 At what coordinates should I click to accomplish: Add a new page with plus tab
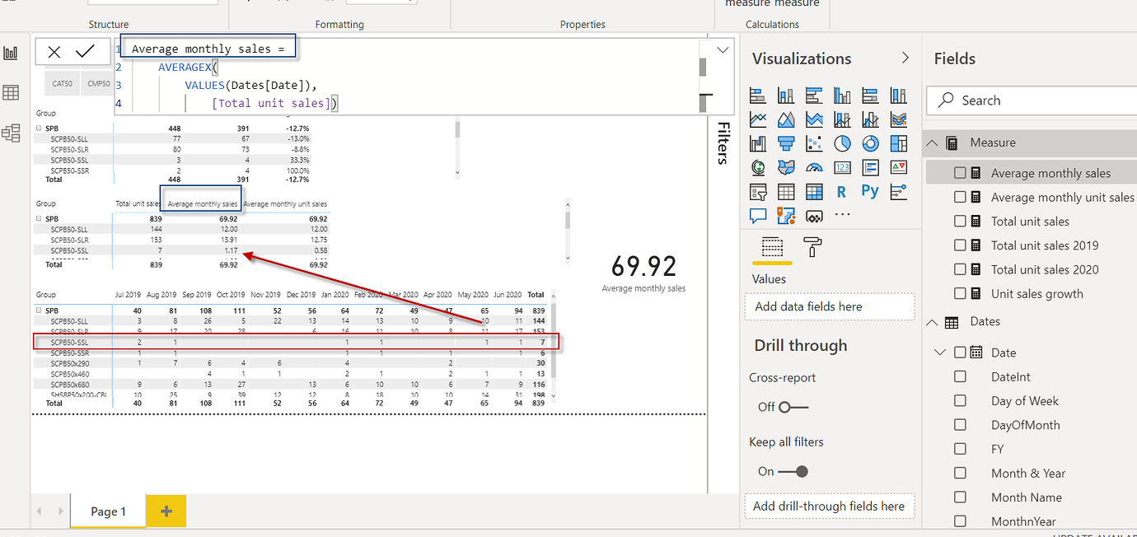pyautogui.click(x=166, y=511)
